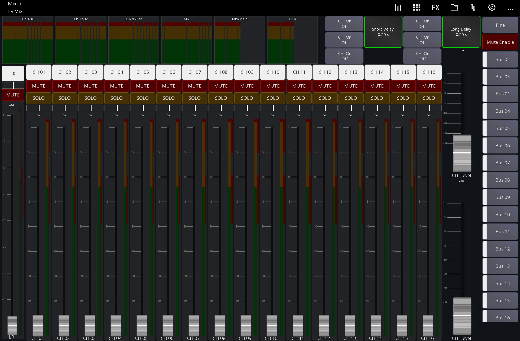The width and height of the screenshot is (520, 341).
Task: Open the Mtx/Main meter bank
Action: 239,40
